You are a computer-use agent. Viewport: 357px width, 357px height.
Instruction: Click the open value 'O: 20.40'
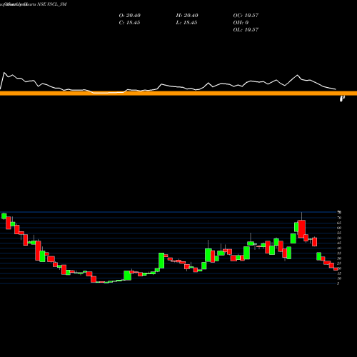[130, 16]
